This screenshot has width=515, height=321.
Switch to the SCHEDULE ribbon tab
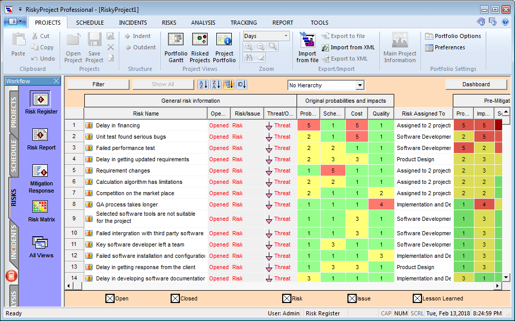(x=89, y=23)
